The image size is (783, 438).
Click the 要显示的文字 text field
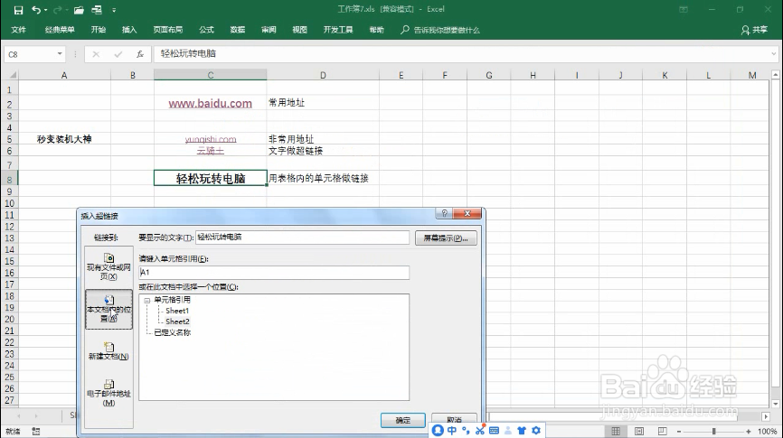(x=303, y=238)
